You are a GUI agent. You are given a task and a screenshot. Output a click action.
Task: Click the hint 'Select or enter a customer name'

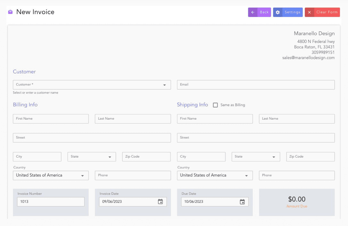click(36, 93)
